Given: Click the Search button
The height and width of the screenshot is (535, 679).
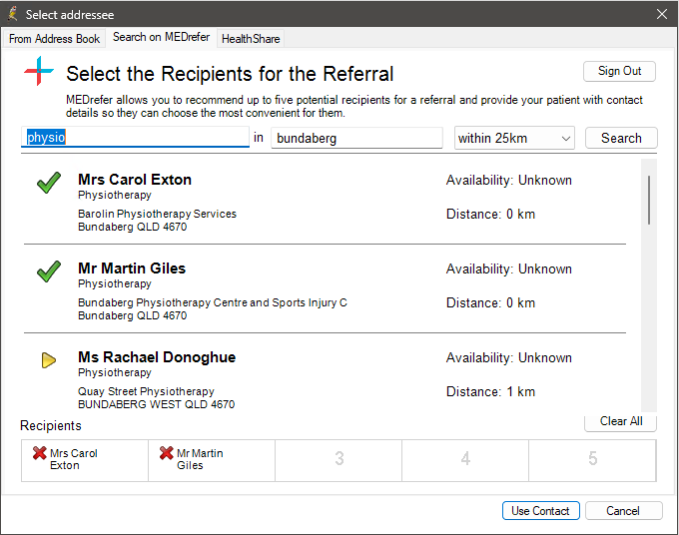Looking at the screenshot, I should pyautogui.click(x=621, y=138).
